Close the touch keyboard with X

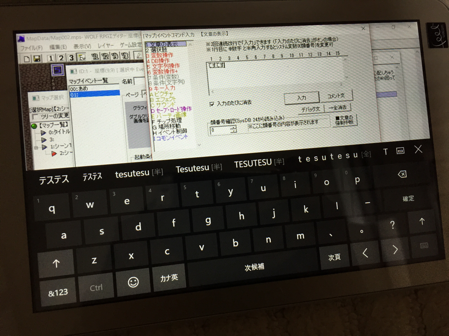tap(418, 149)
